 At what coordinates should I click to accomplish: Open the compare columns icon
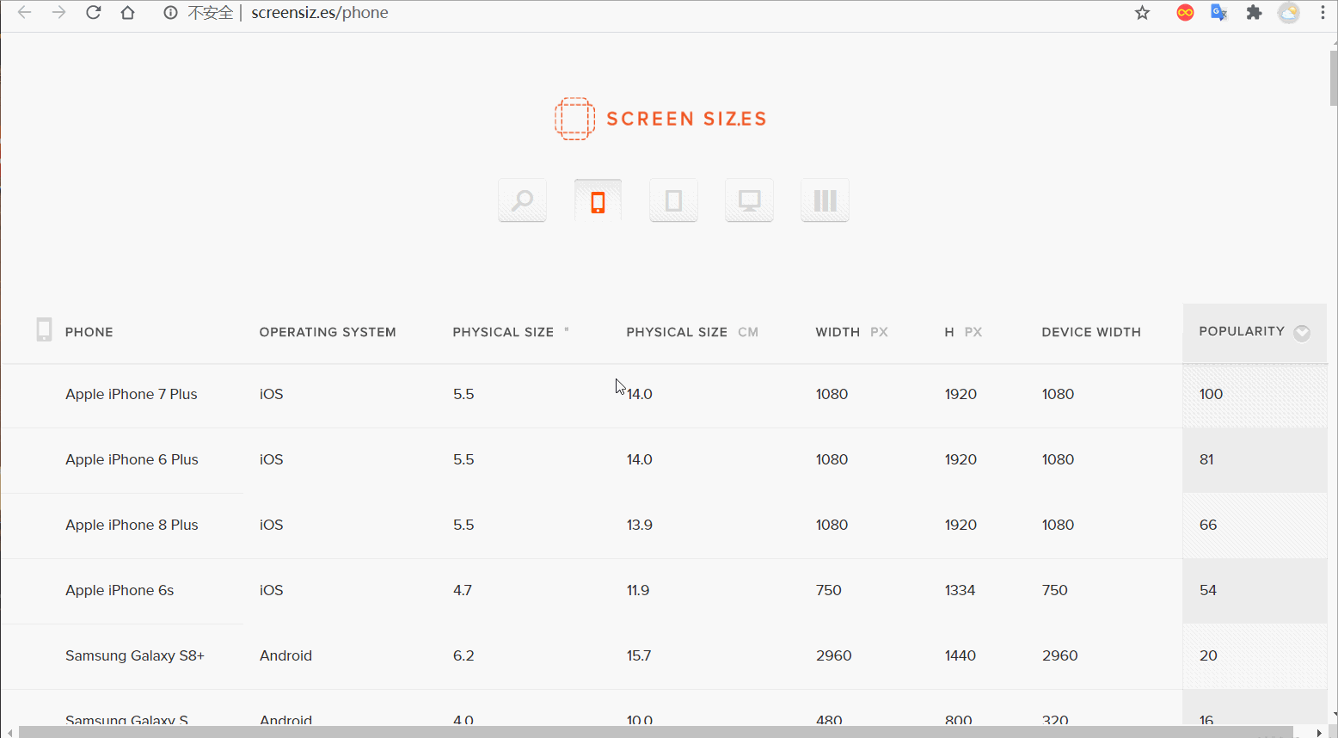point(825,200)
